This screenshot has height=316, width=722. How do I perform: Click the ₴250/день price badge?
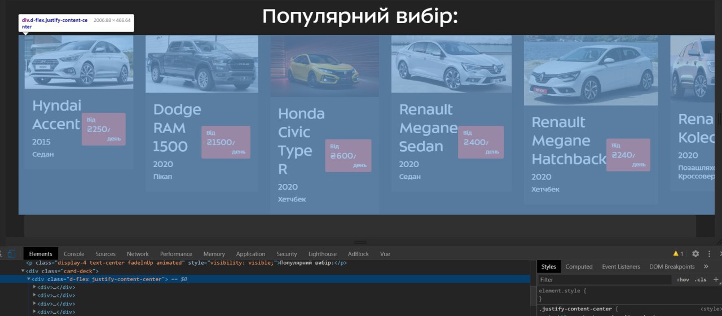pos(104,129)
